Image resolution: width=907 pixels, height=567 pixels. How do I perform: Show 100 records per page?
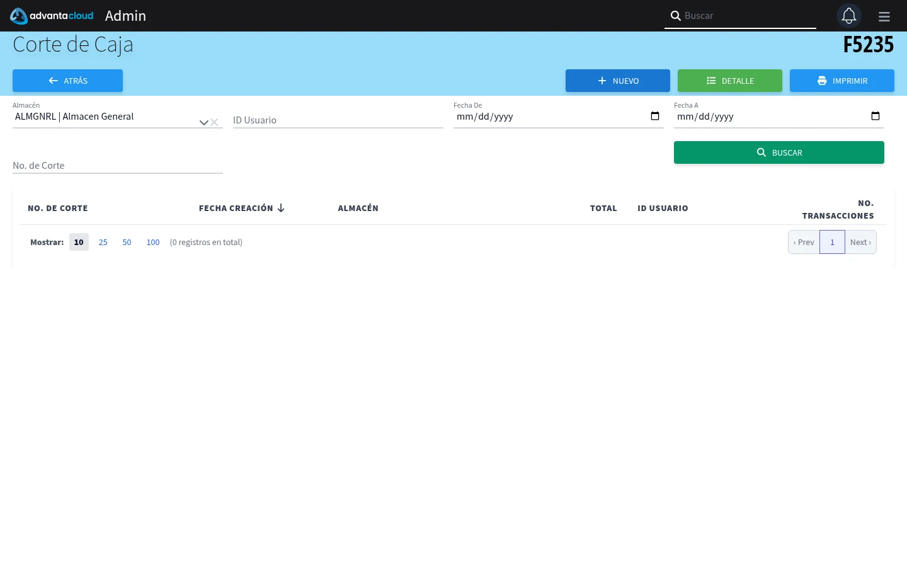(153, 242)
